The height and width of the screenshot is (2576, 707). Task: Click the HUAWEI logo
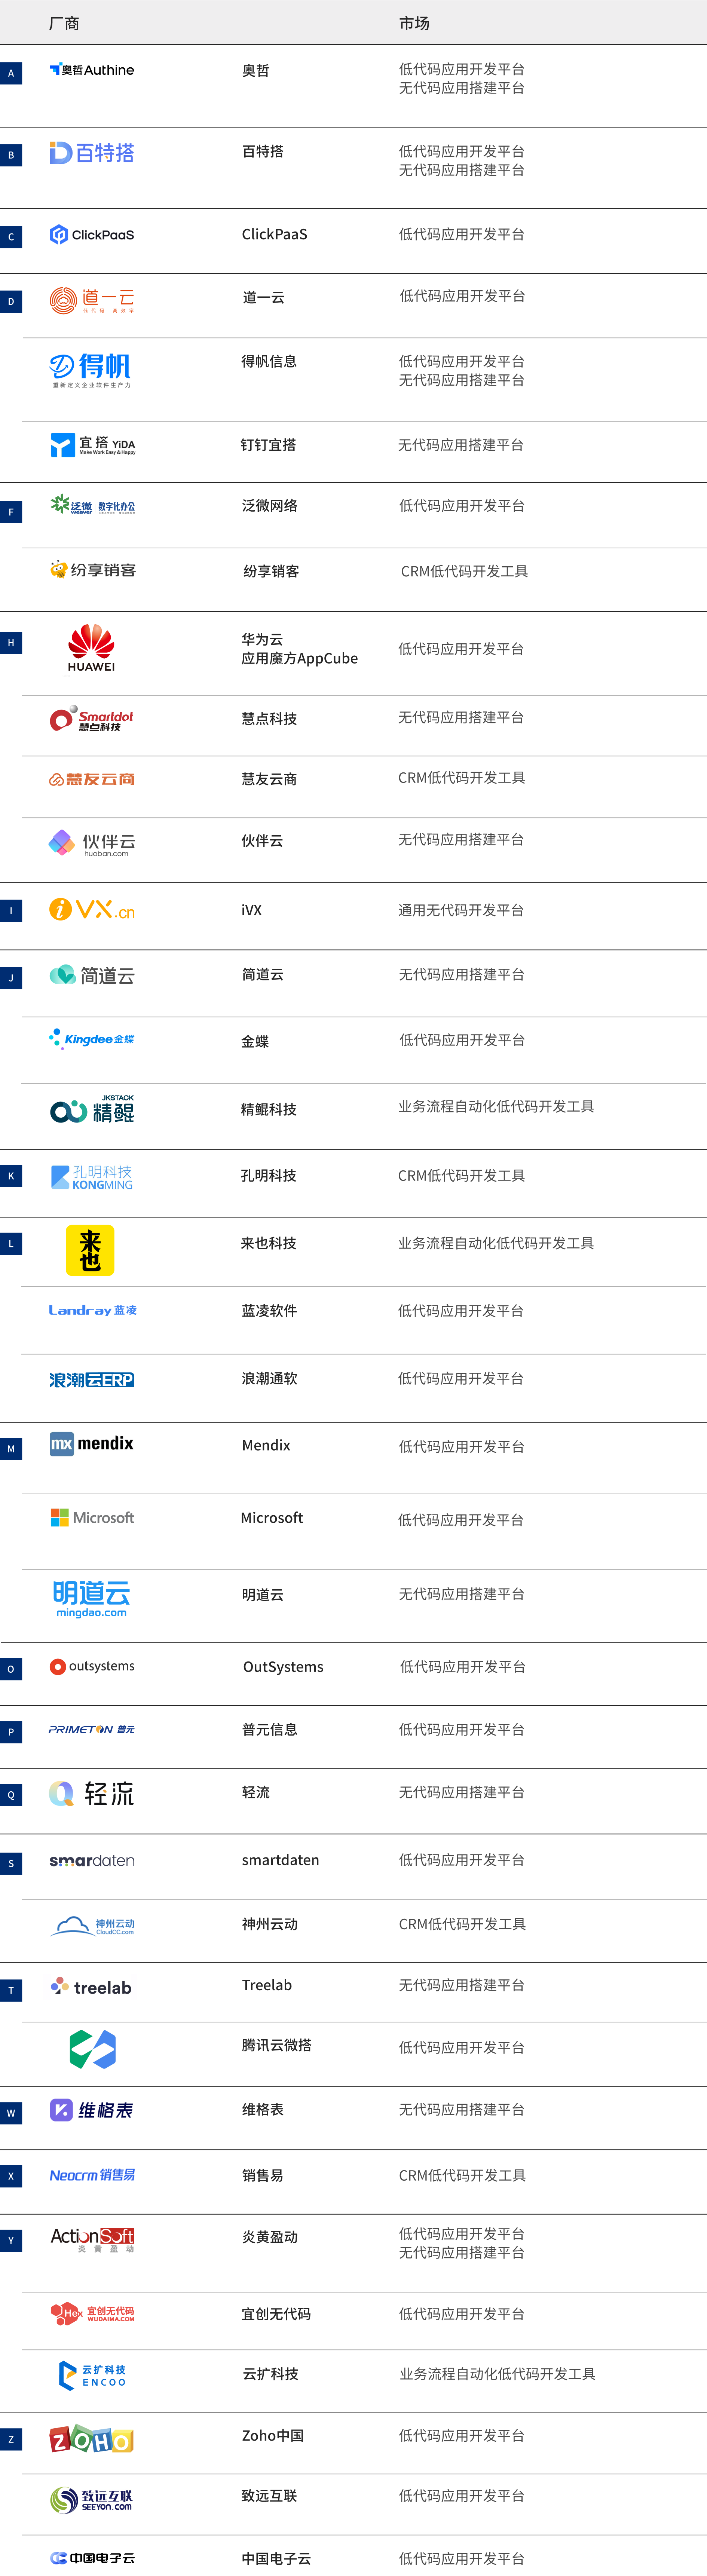point(91,648)
